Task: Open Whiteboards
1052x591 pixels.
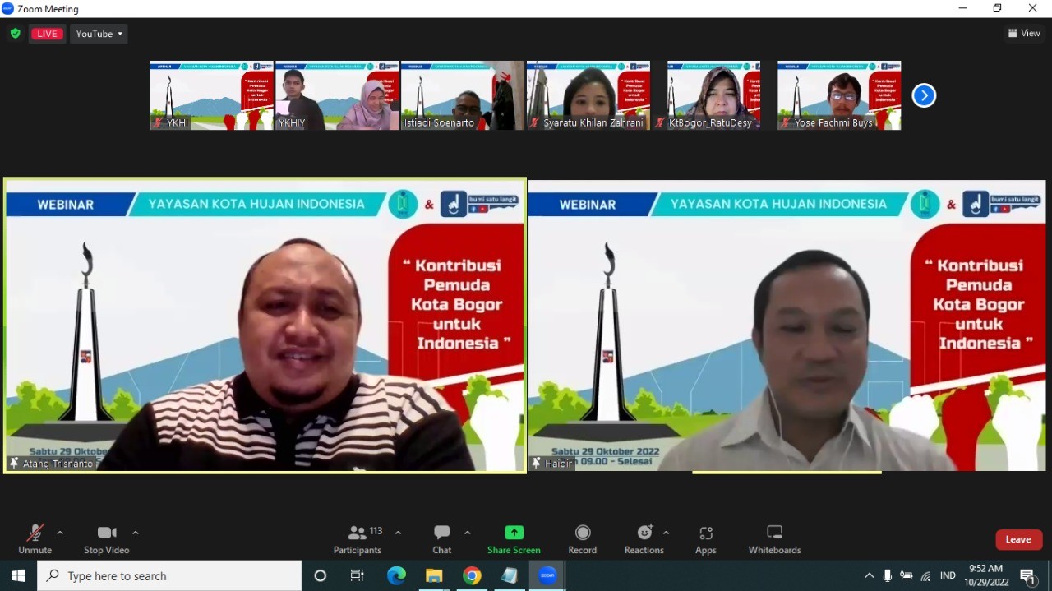Action: pyautogui.click(x=774, y=539)
